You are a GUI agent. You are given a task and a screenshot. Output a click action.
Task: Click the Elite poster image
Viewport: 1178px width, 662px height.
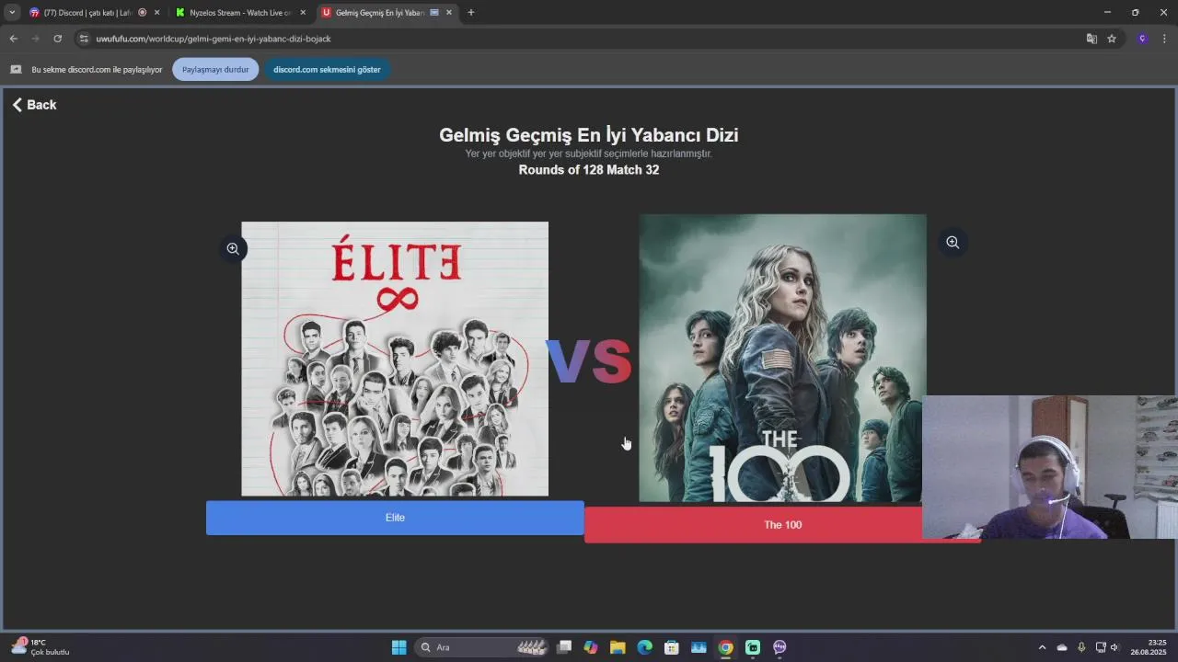tap(395, 359)
